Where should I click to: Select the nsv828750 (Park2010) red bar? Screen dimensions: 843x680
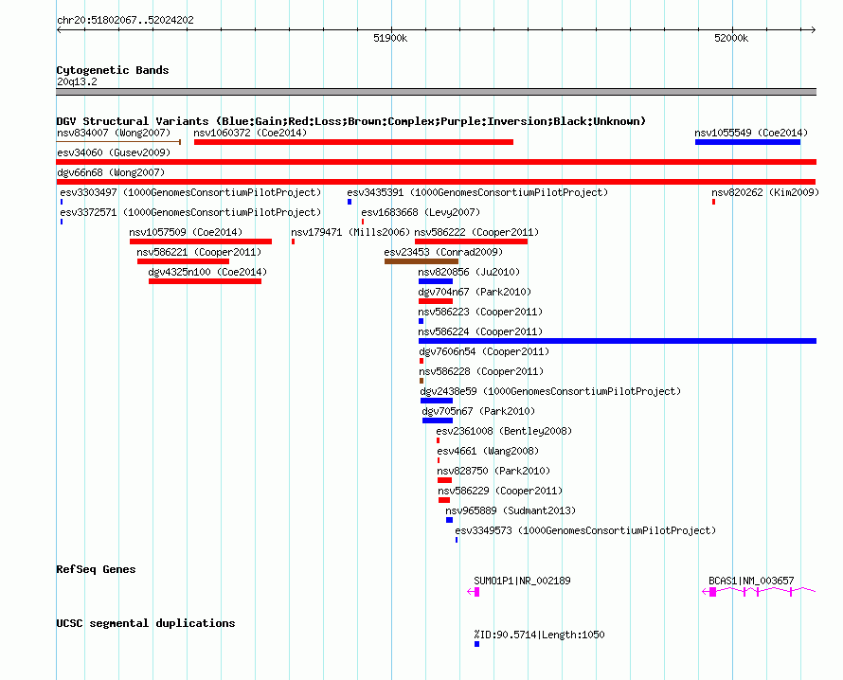pos(444,480)
